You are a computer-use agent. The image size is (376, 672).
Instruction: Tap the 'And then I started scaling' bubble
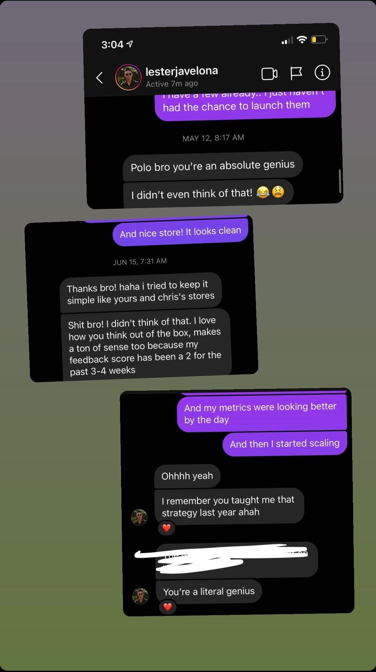click(285, 444)
